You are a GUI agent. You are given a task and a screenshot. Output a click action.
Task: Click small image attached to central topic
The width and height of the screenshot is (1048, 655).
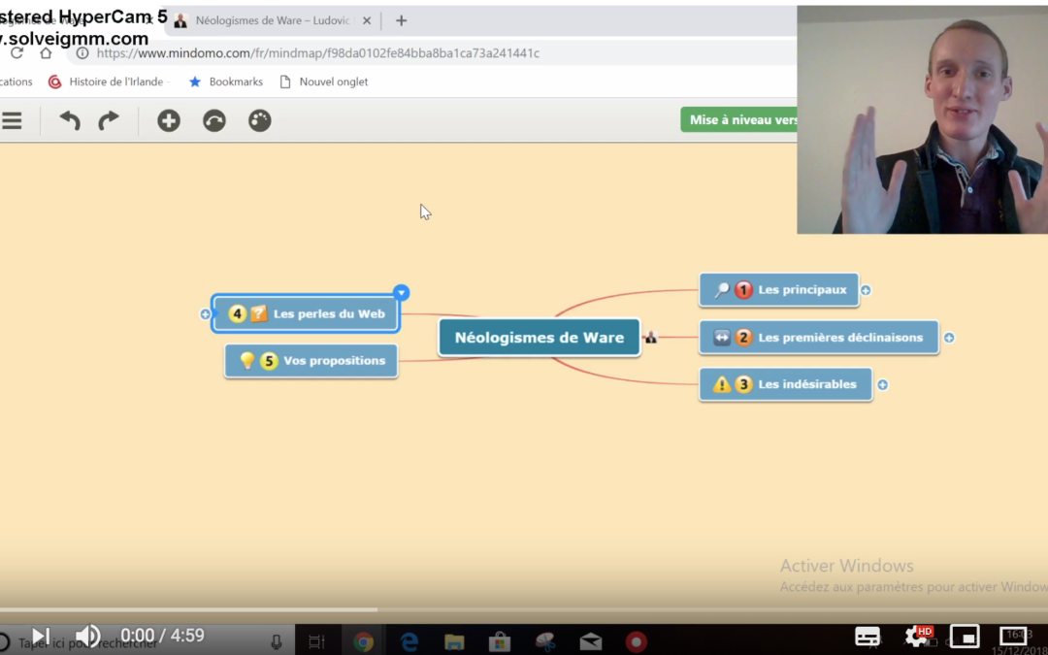(651, 337)
